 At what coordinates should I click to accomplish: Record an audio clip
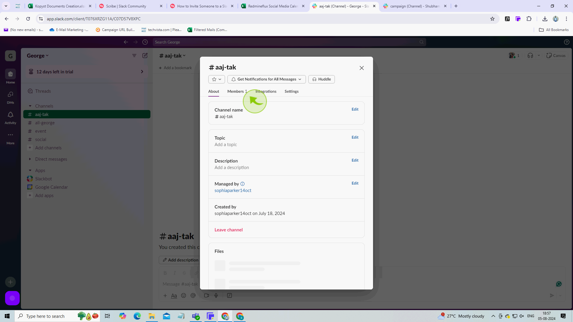click(x=216, y=295)
